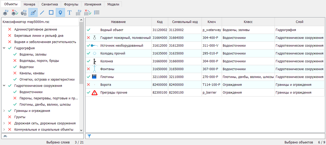
Task: Expand Дорожная сеть, дорожные сооружения node
Action: tap(4, 123)
